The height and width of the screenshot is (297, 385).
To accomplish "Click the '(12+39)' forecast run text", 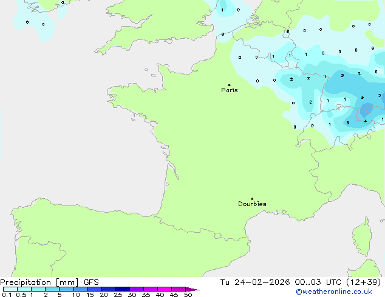I will click(364, 282).
